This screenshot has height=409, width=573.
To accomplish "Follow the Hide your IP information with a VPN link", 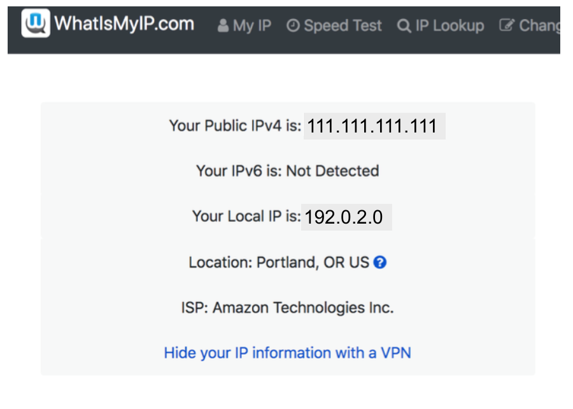I will point(288,353).
